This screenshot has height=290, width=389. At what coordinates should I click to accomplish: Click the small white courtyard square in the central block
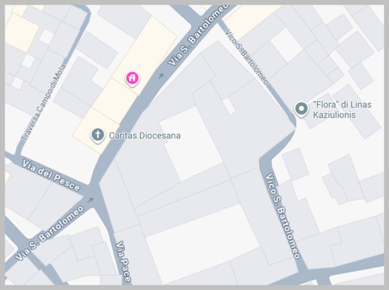coord(229,107)
